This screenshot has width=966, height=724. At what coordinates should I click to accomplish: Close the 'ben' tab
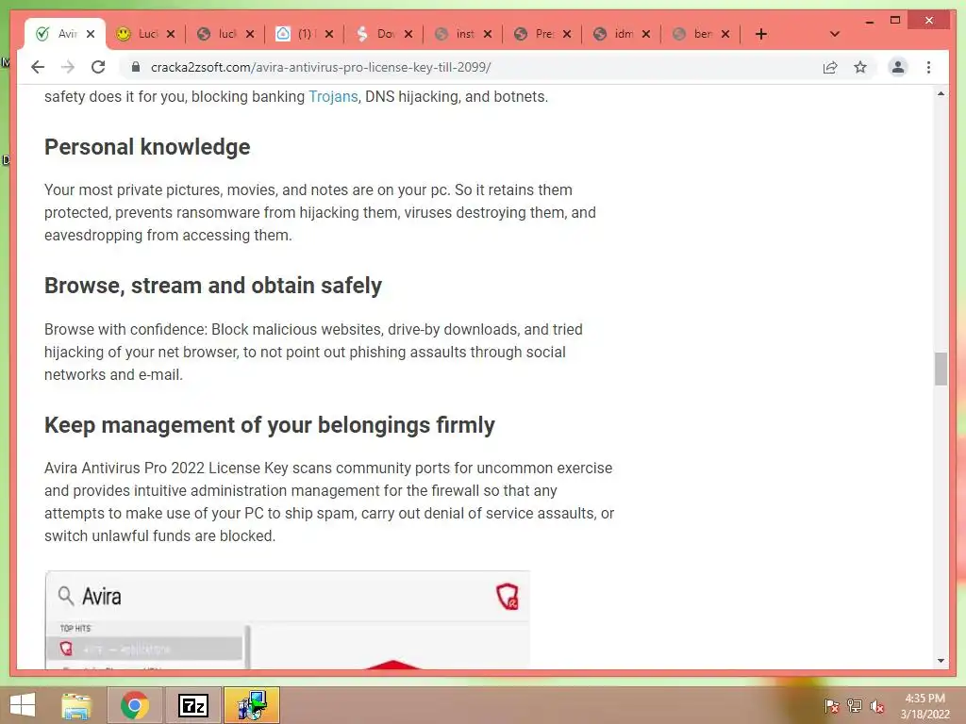click(725, 34)
